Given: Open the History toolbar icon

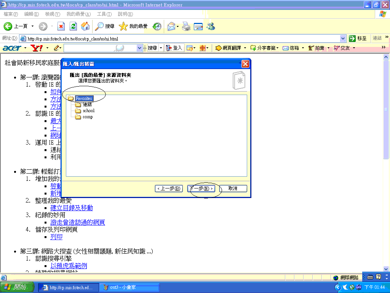Looking at the screenshot, I should pyautogui.click(x=157, y=26).
